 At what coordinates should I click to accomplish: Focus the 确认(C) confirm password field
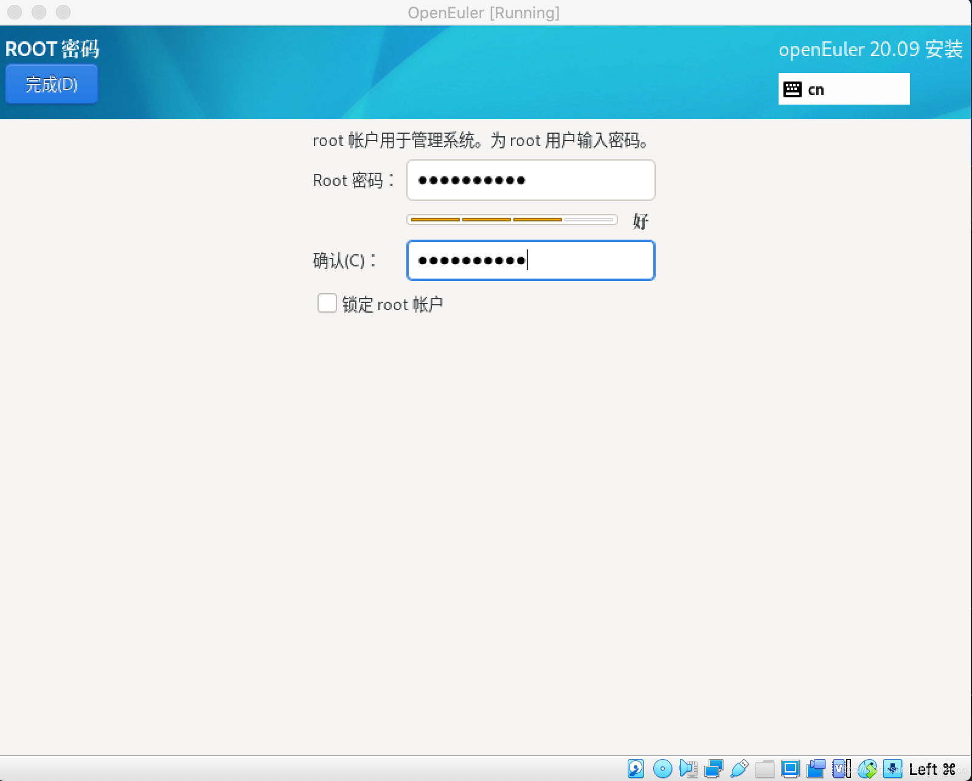coord(530,260)
